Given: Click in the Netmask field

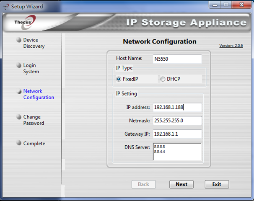Looking at the screenshot, I should 177,121.
